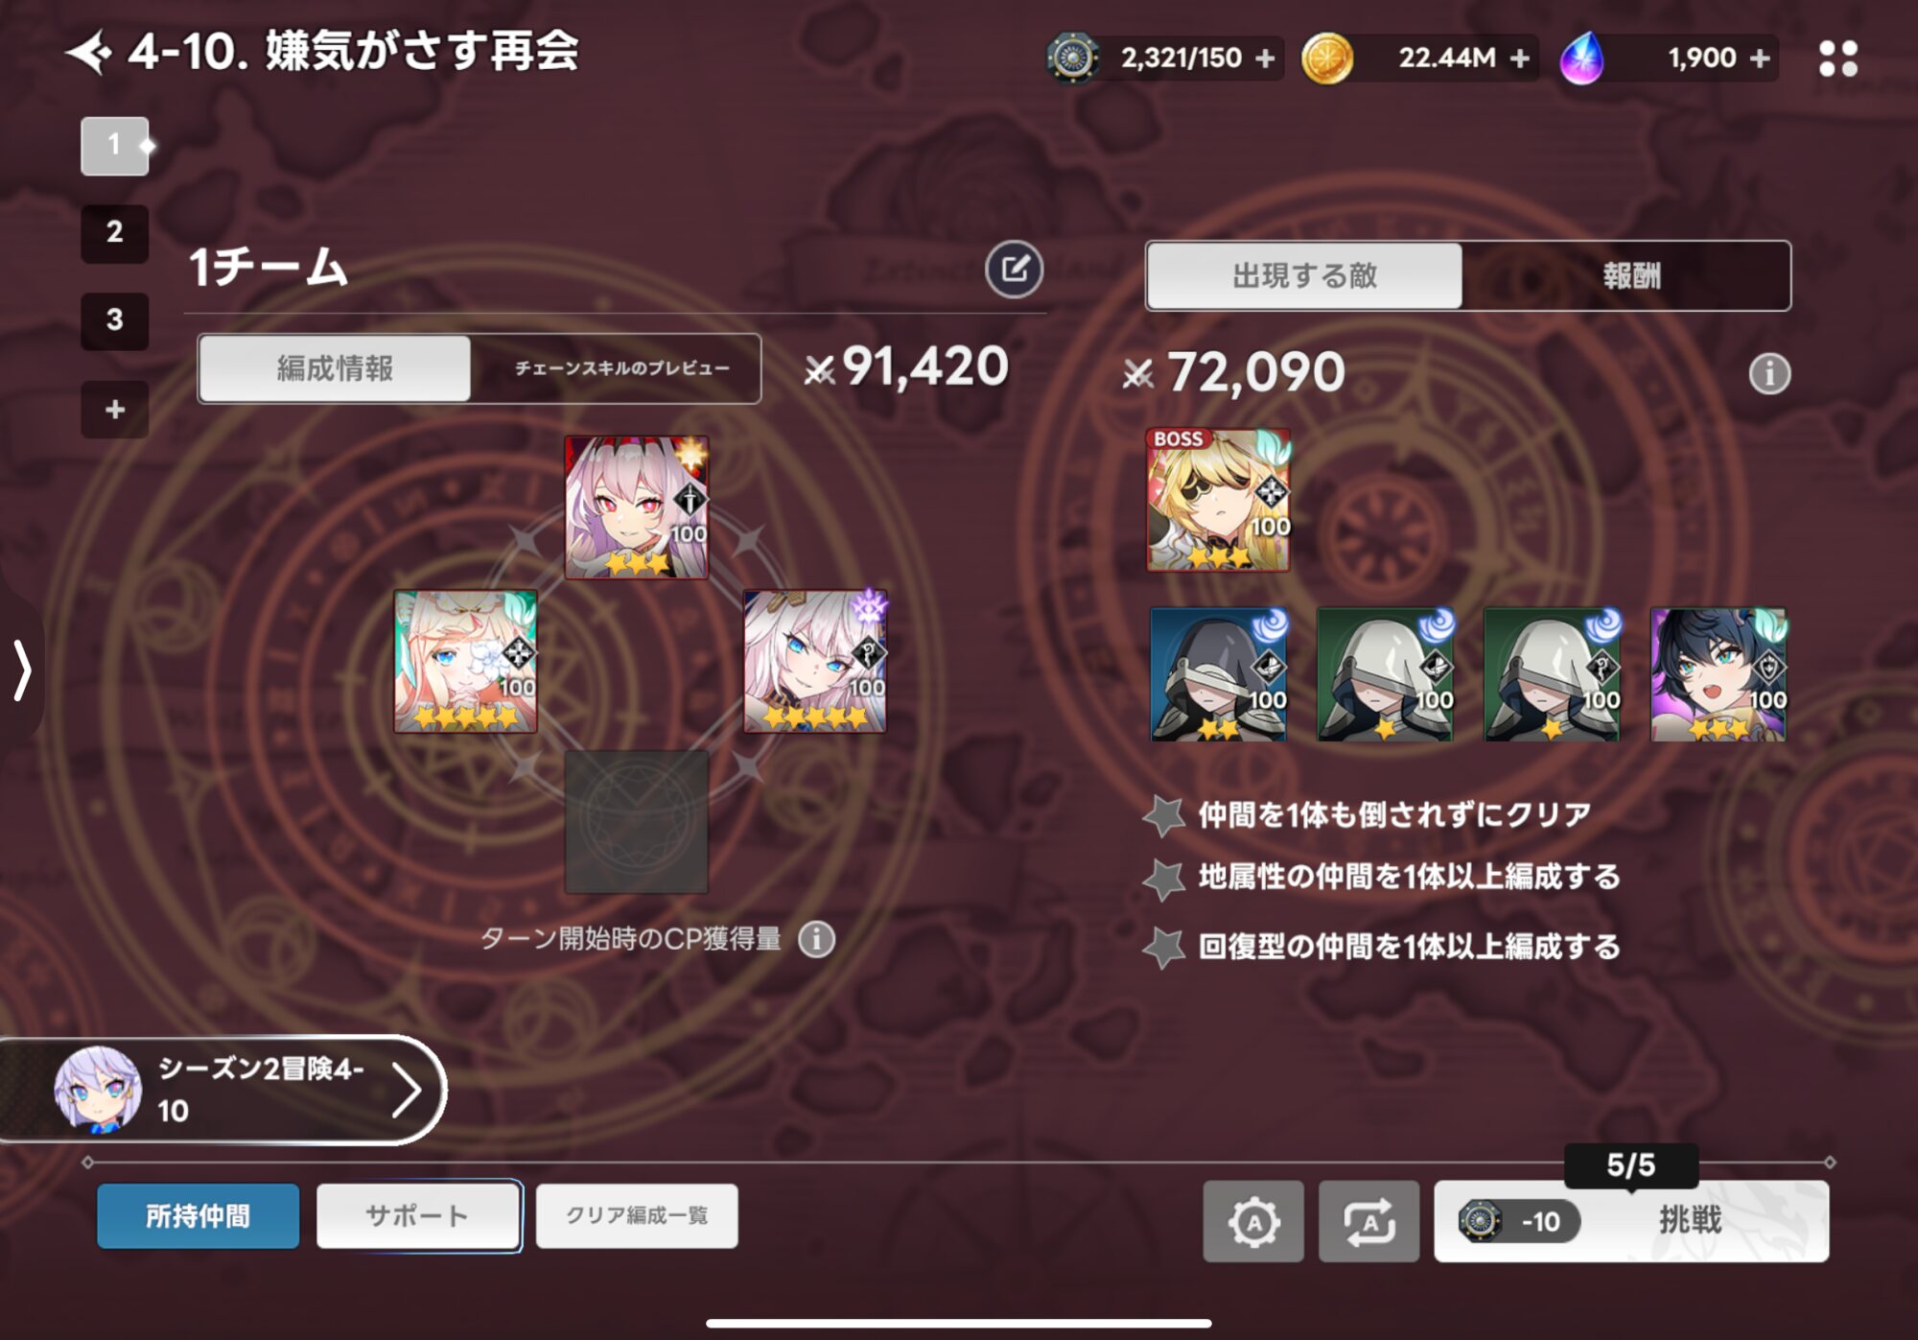This screenshot has width=1918, height=1340.
Task: Add gold with plus next to 22.44M
Action: pos(1519,59)
